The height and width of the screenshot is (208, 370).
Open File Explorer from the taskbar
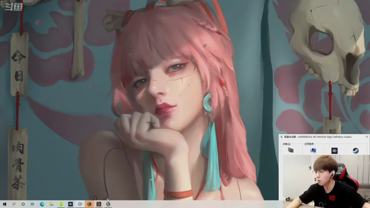tap(51, 204)
